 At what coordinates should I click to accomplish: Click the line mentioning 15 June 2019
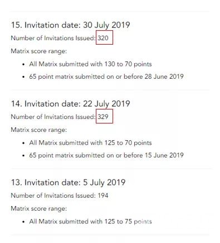pyautogui.click(x=106, y=155)
